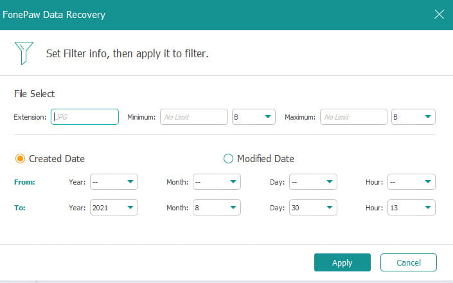Image resolution: width=453 pixels, height=283 pixels.
Task: Click the Created Date label text
Action: (x=57, y=158)
